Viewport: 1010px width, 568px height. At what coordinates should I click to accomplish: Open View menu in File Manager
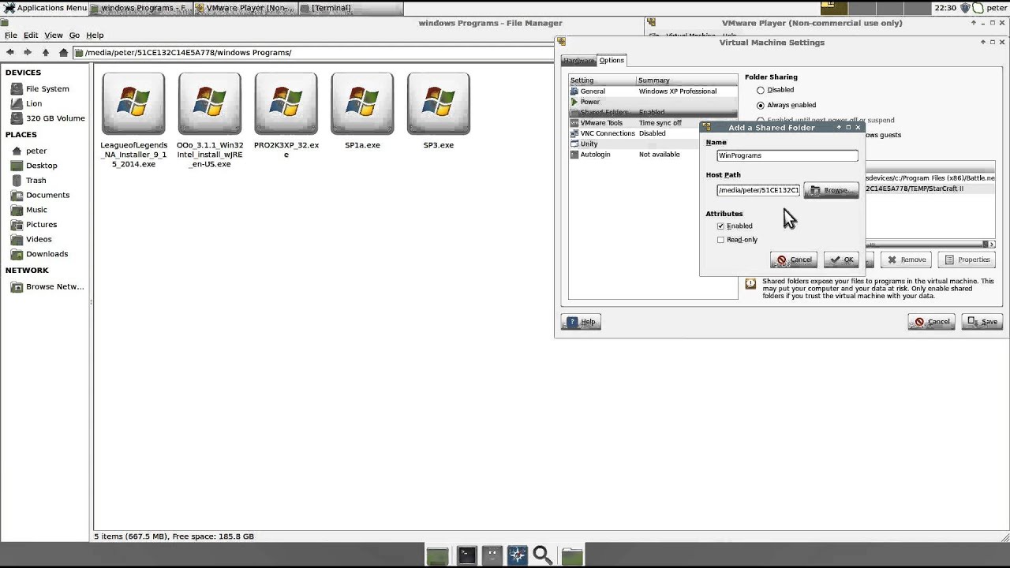click(54, 35)
